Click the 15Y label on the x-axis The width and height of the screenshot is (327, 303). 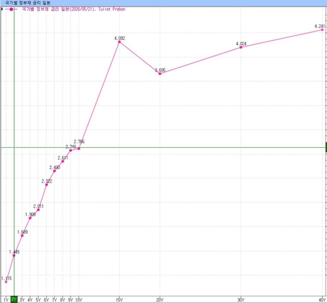(x=119, y=300)
